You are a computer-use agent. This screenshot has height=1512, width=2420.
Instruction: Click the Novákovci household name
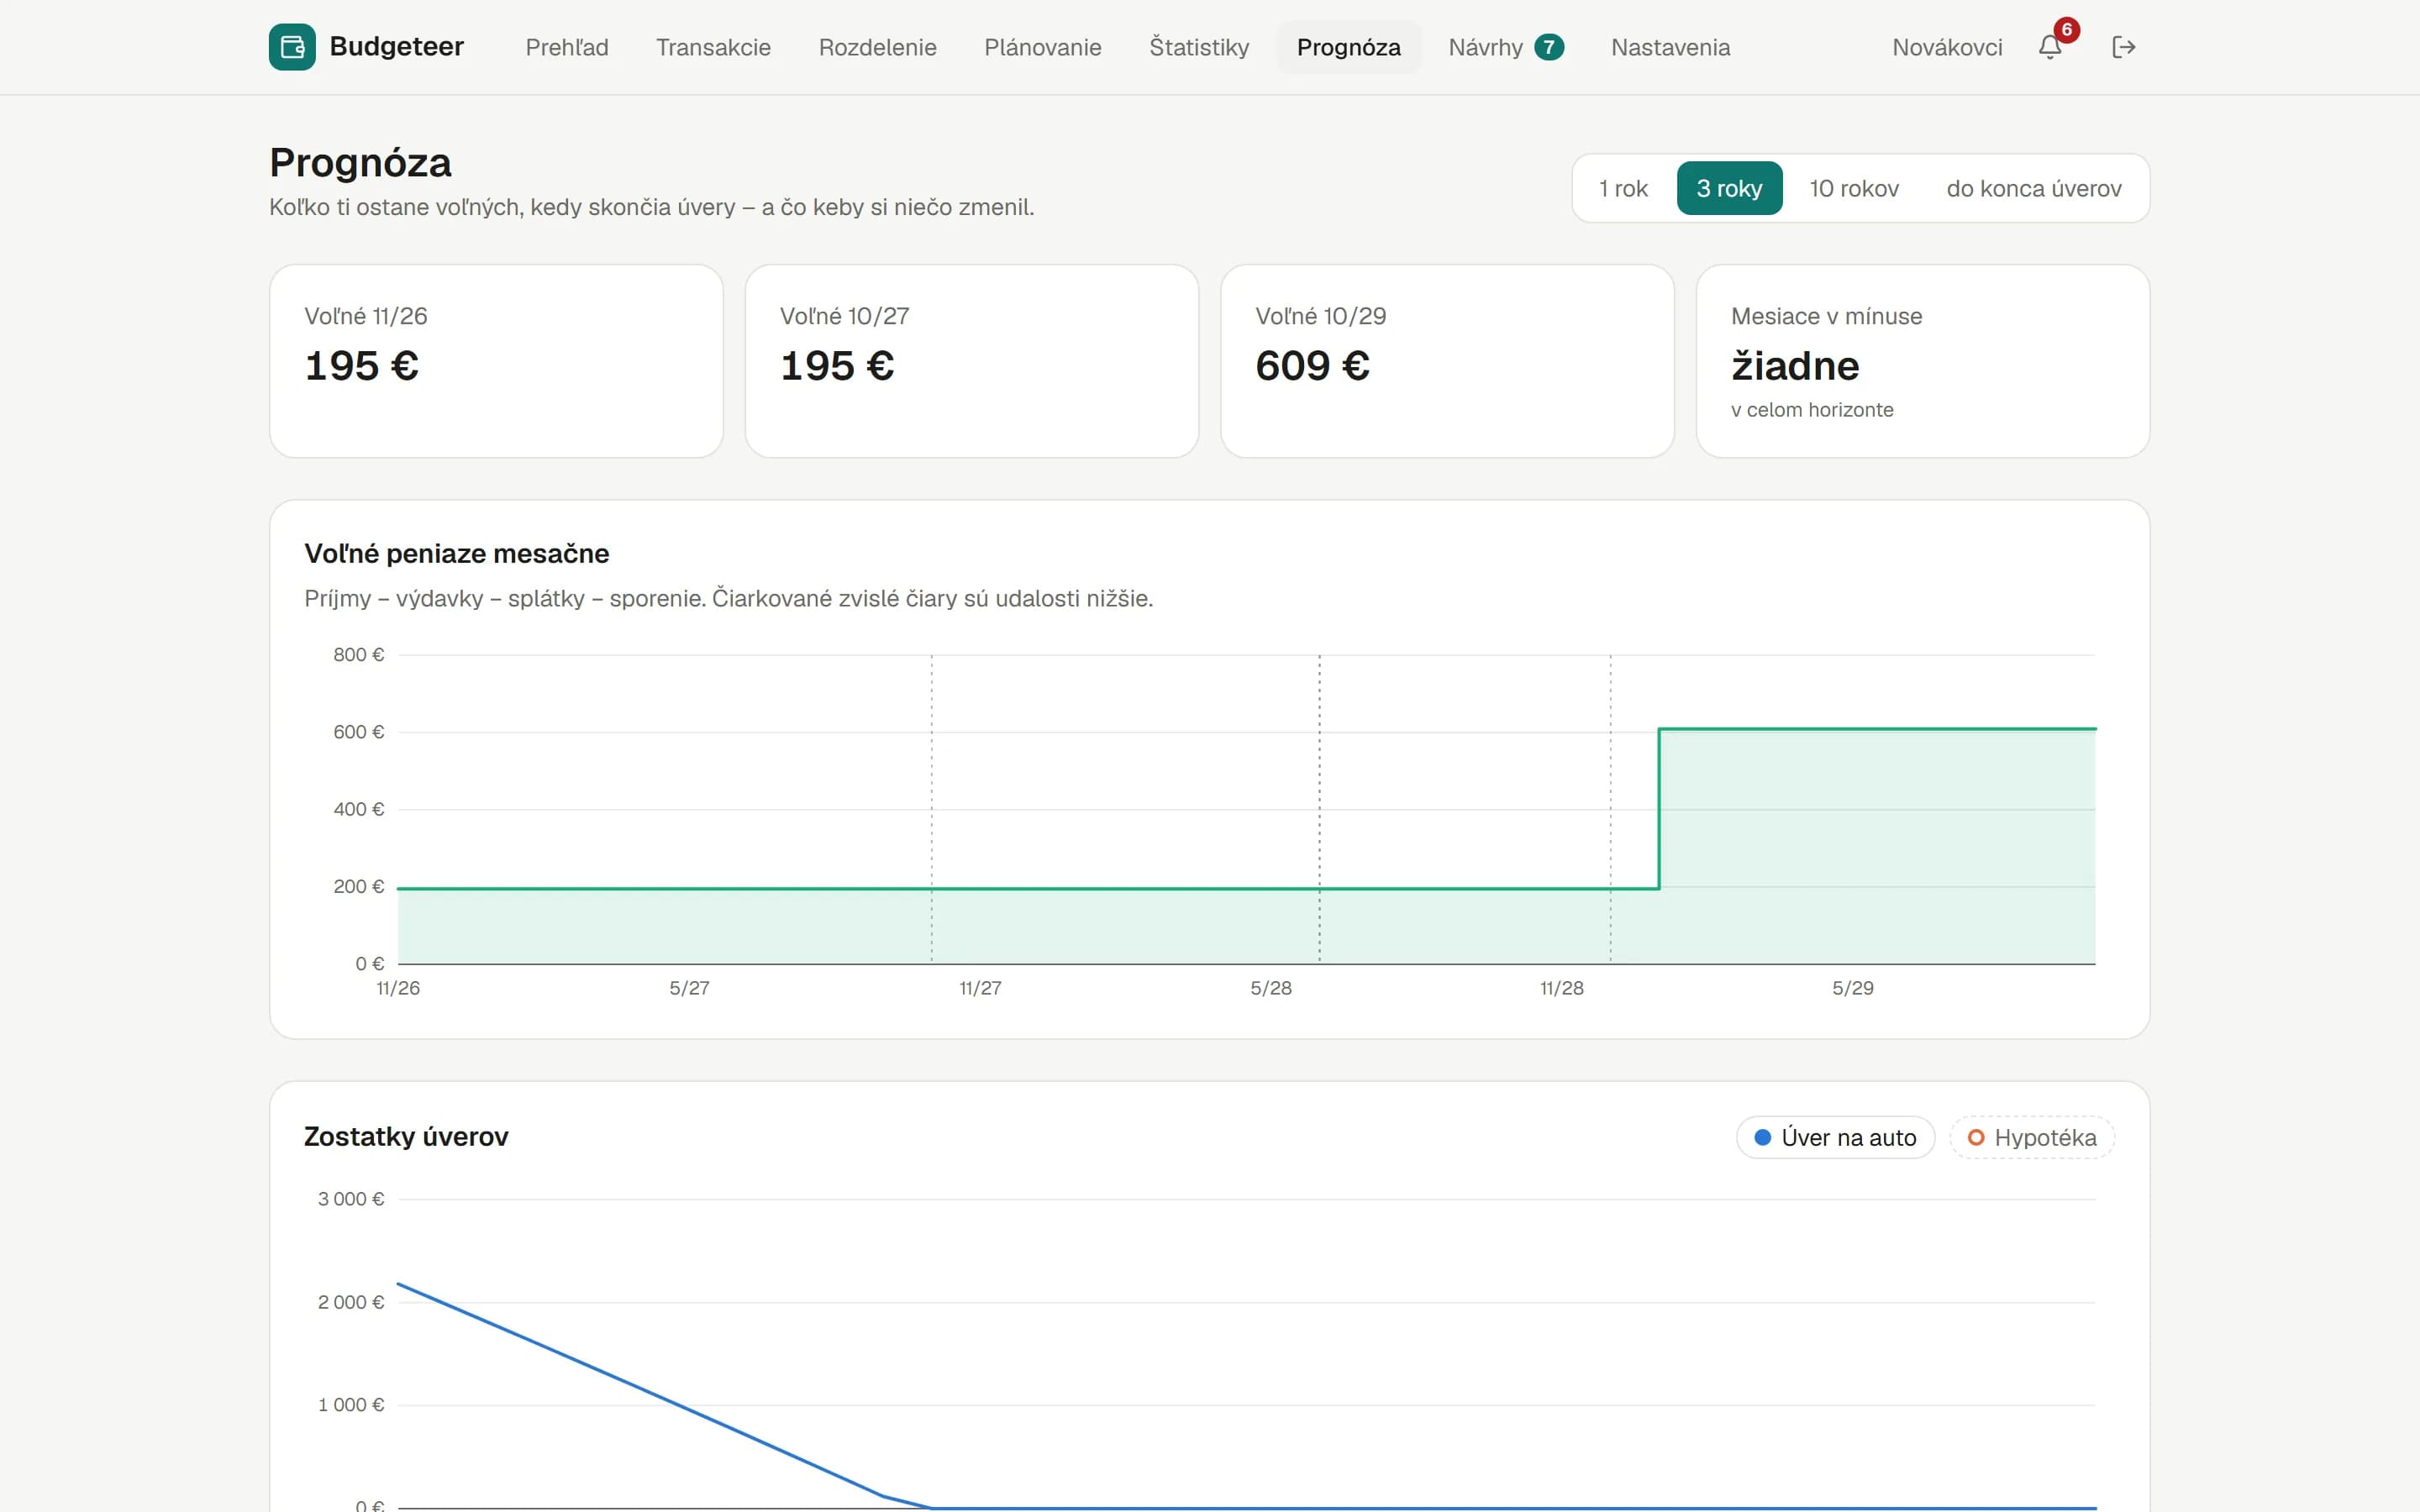pos(1947,47)
